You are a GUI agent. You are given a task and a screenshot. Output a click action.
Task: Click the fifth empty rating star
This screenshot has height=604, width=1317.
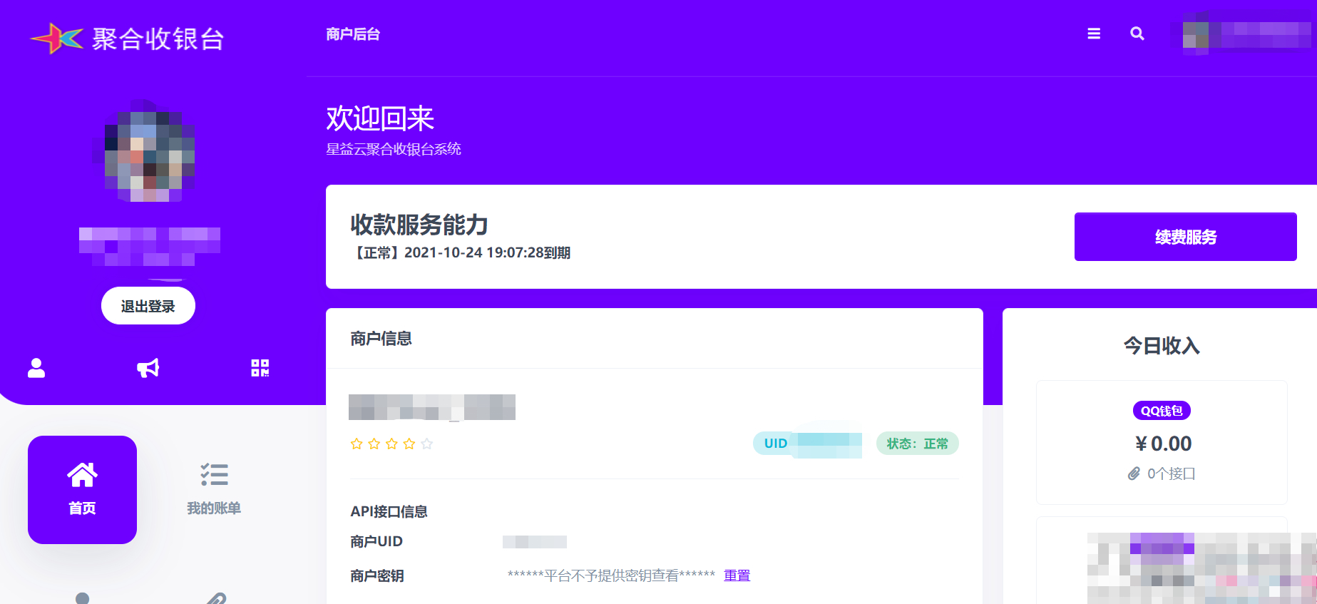(427, 444)
